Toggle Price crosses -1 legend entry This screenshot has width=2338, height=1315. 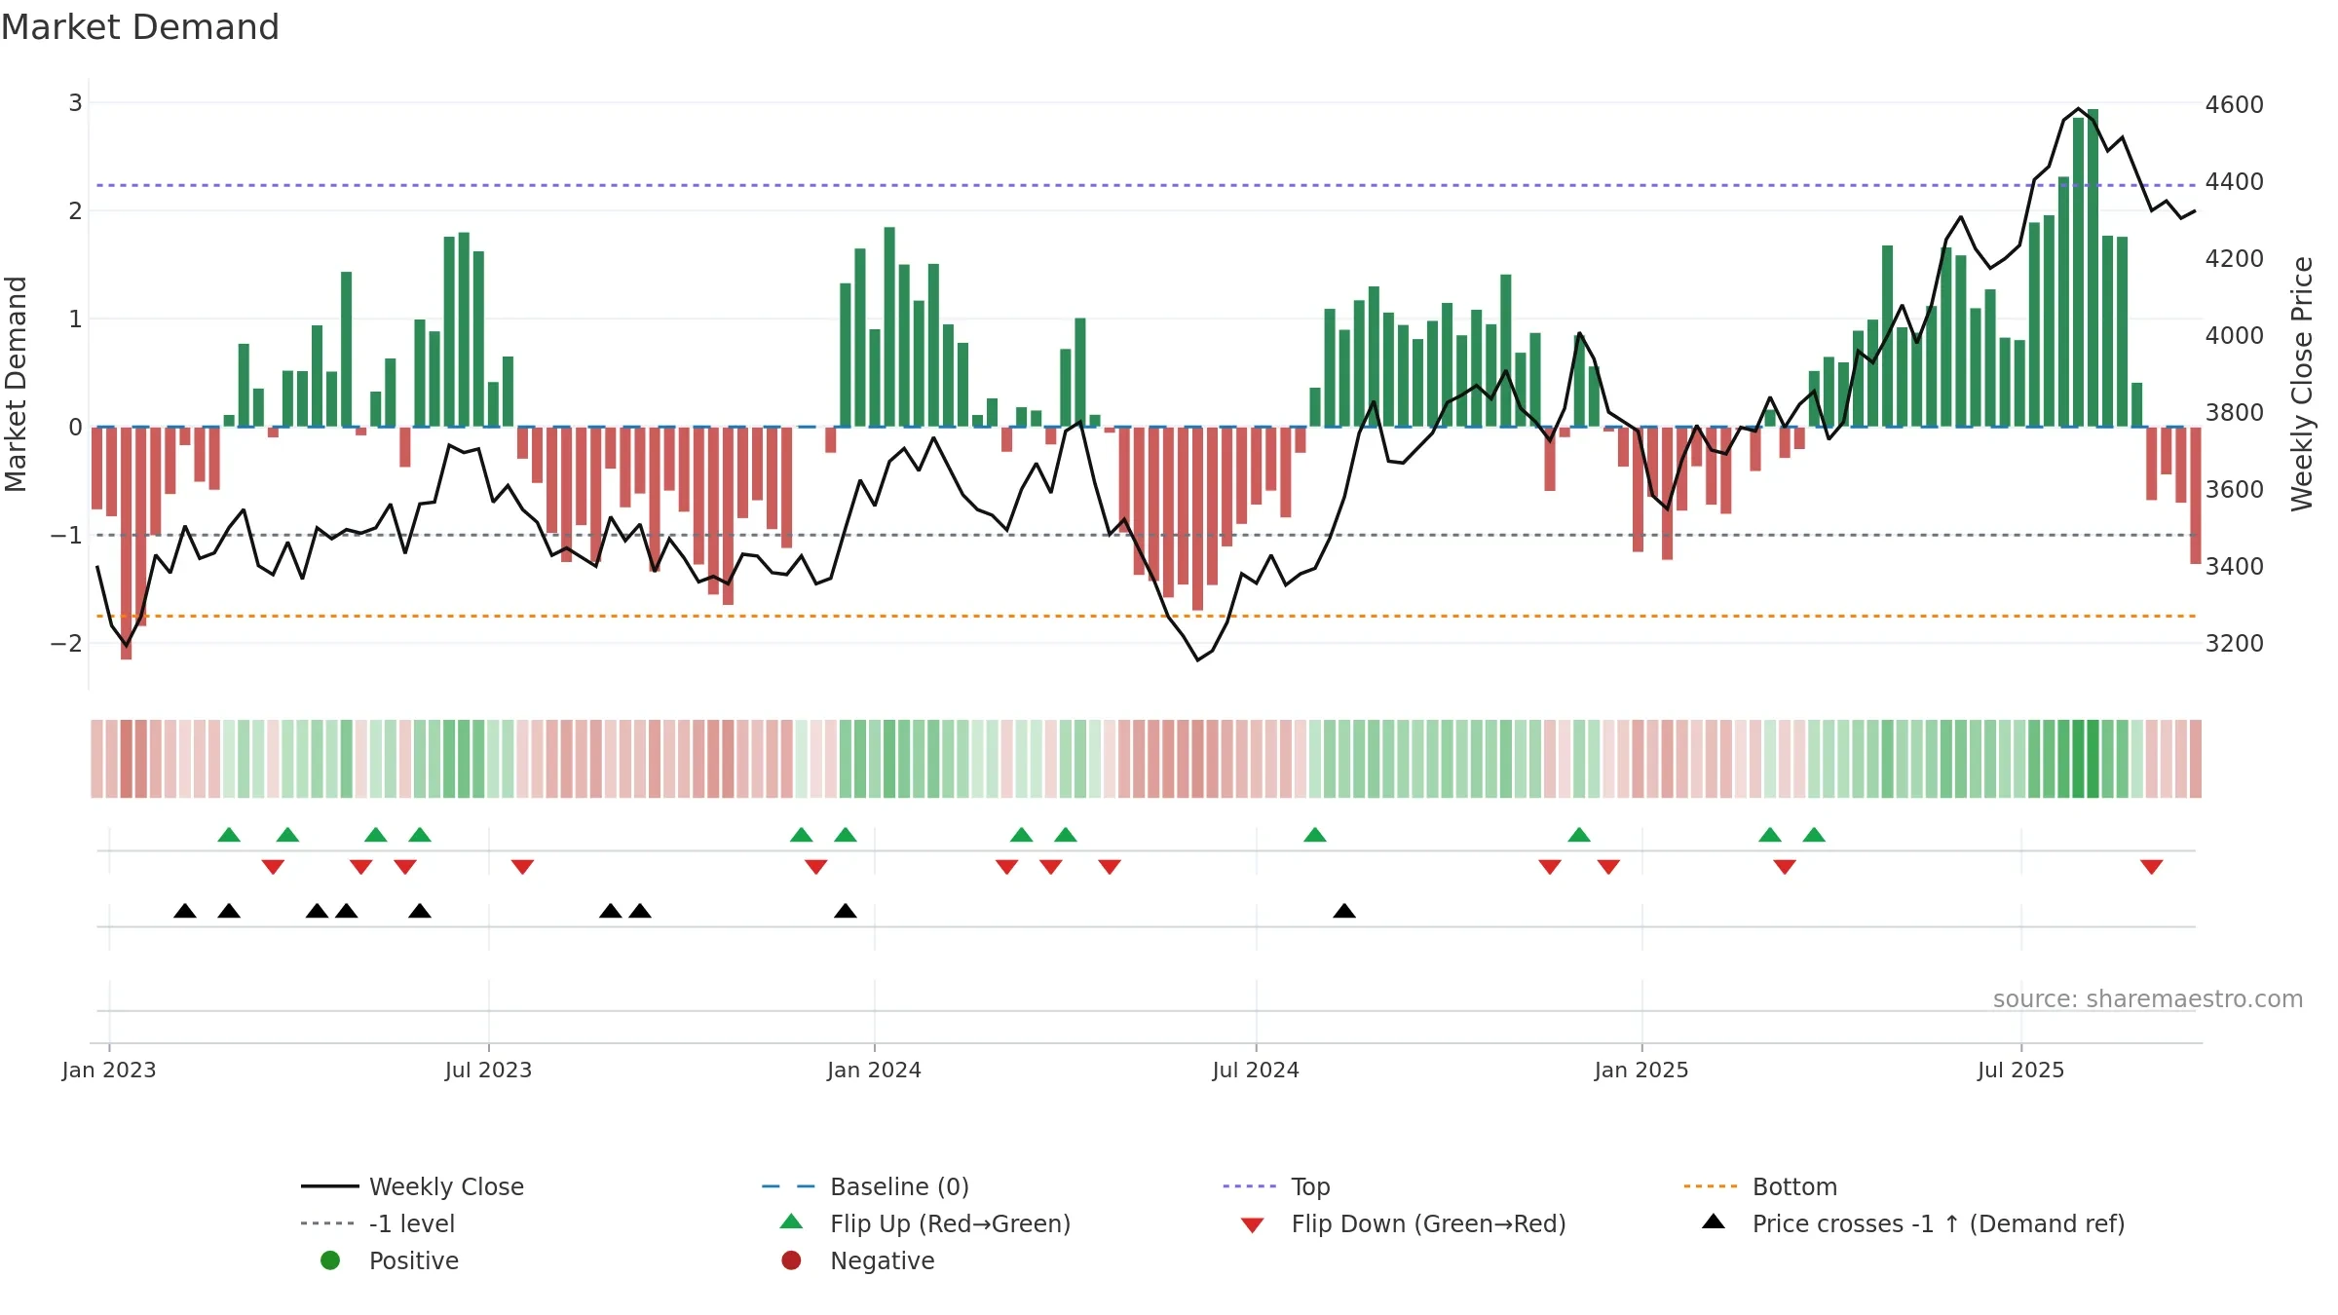coord(1913,1223)
